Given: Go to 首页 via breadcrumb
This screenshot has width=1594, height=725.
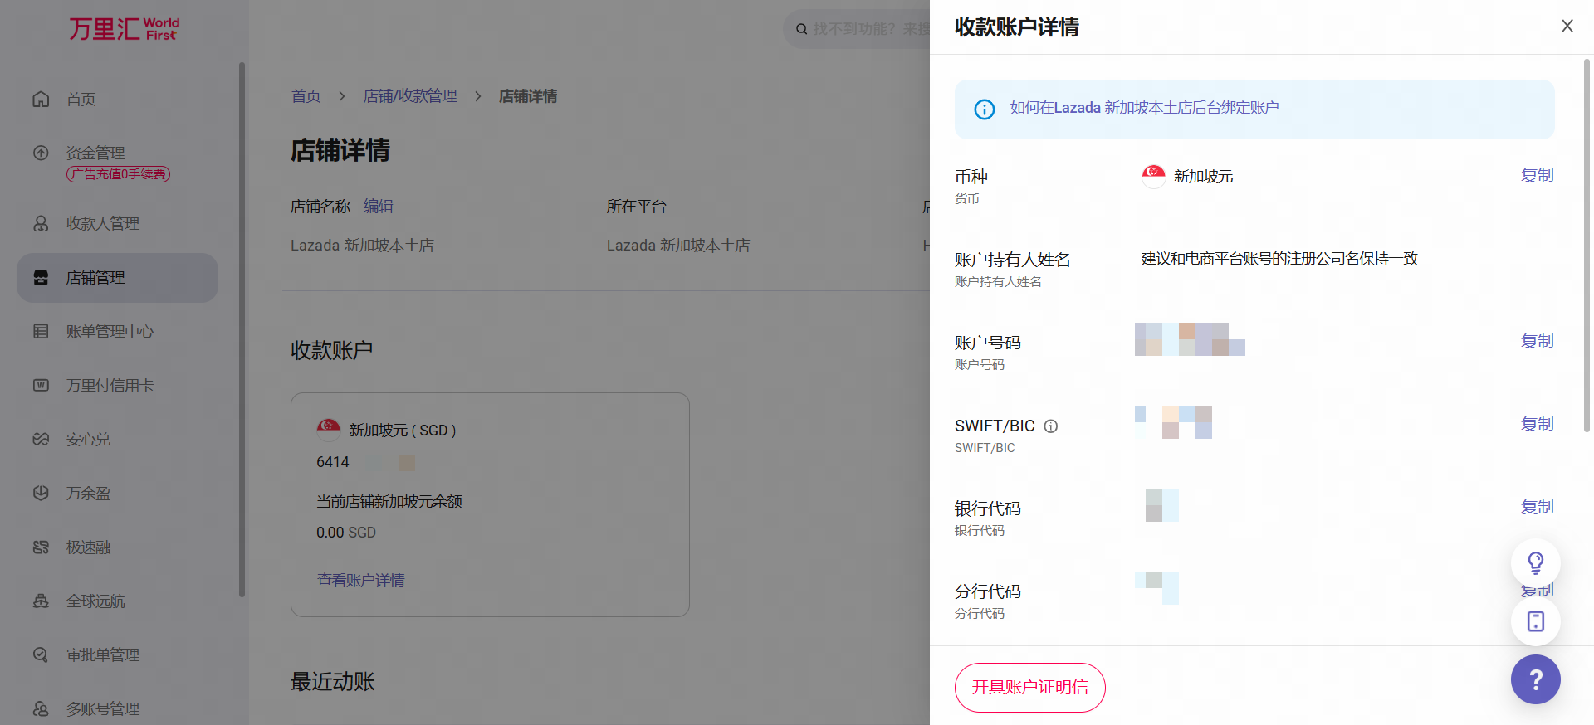Looking at the screenshot, I should pos(306,96).
